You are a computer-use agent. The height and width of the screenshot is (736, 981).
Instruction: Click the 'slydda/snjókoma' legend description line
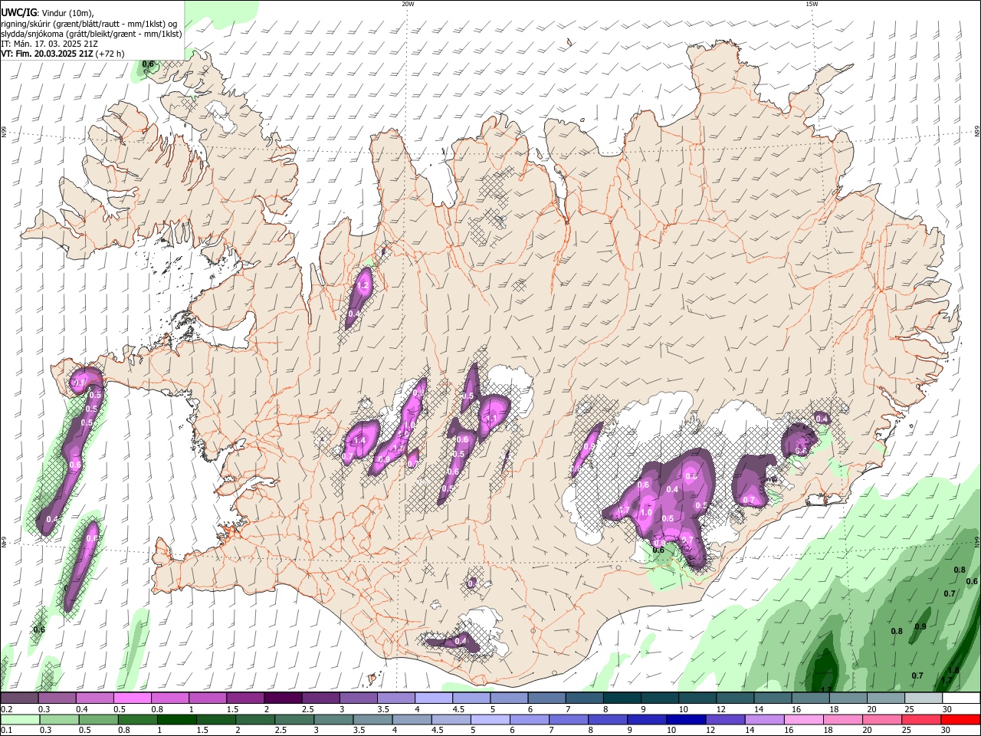pos(91,34)
